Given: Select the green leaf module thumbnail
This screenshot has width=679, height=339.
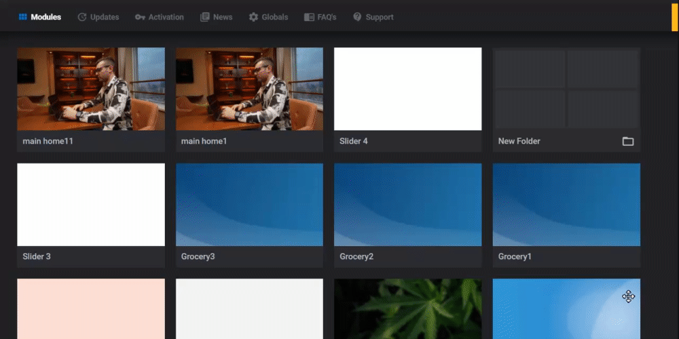Looking at the screenshot, I should [x=408, y=308].
